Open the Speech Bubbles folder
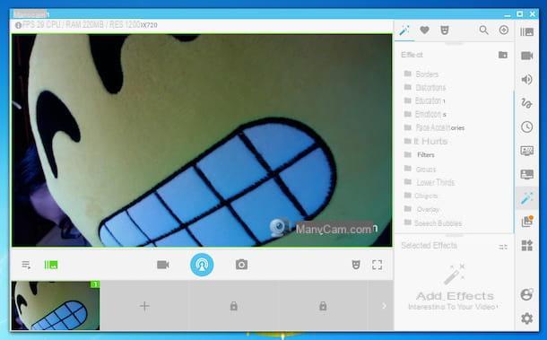 click(432, 222)
